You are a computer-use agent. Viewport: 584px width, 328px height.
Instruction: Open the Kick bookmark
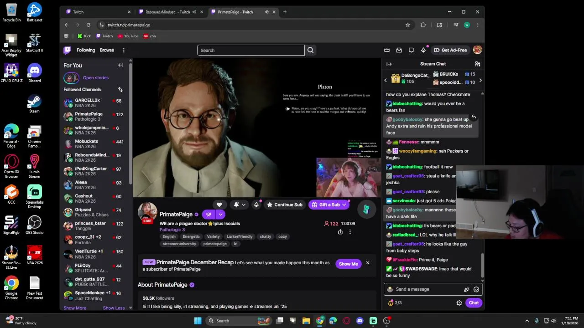pyautogui.click(x=84, y=36)
